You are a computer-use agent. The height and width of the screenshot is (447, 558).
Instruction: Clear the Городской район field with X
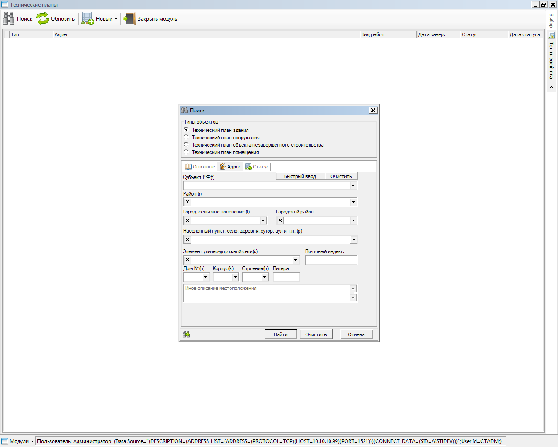[280, 220]
